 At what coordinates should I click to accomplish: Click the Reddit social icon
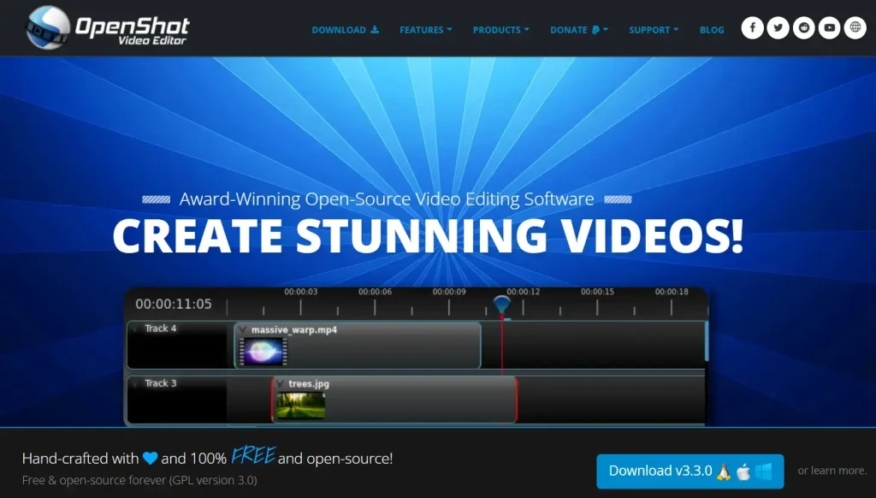point(803,28)
